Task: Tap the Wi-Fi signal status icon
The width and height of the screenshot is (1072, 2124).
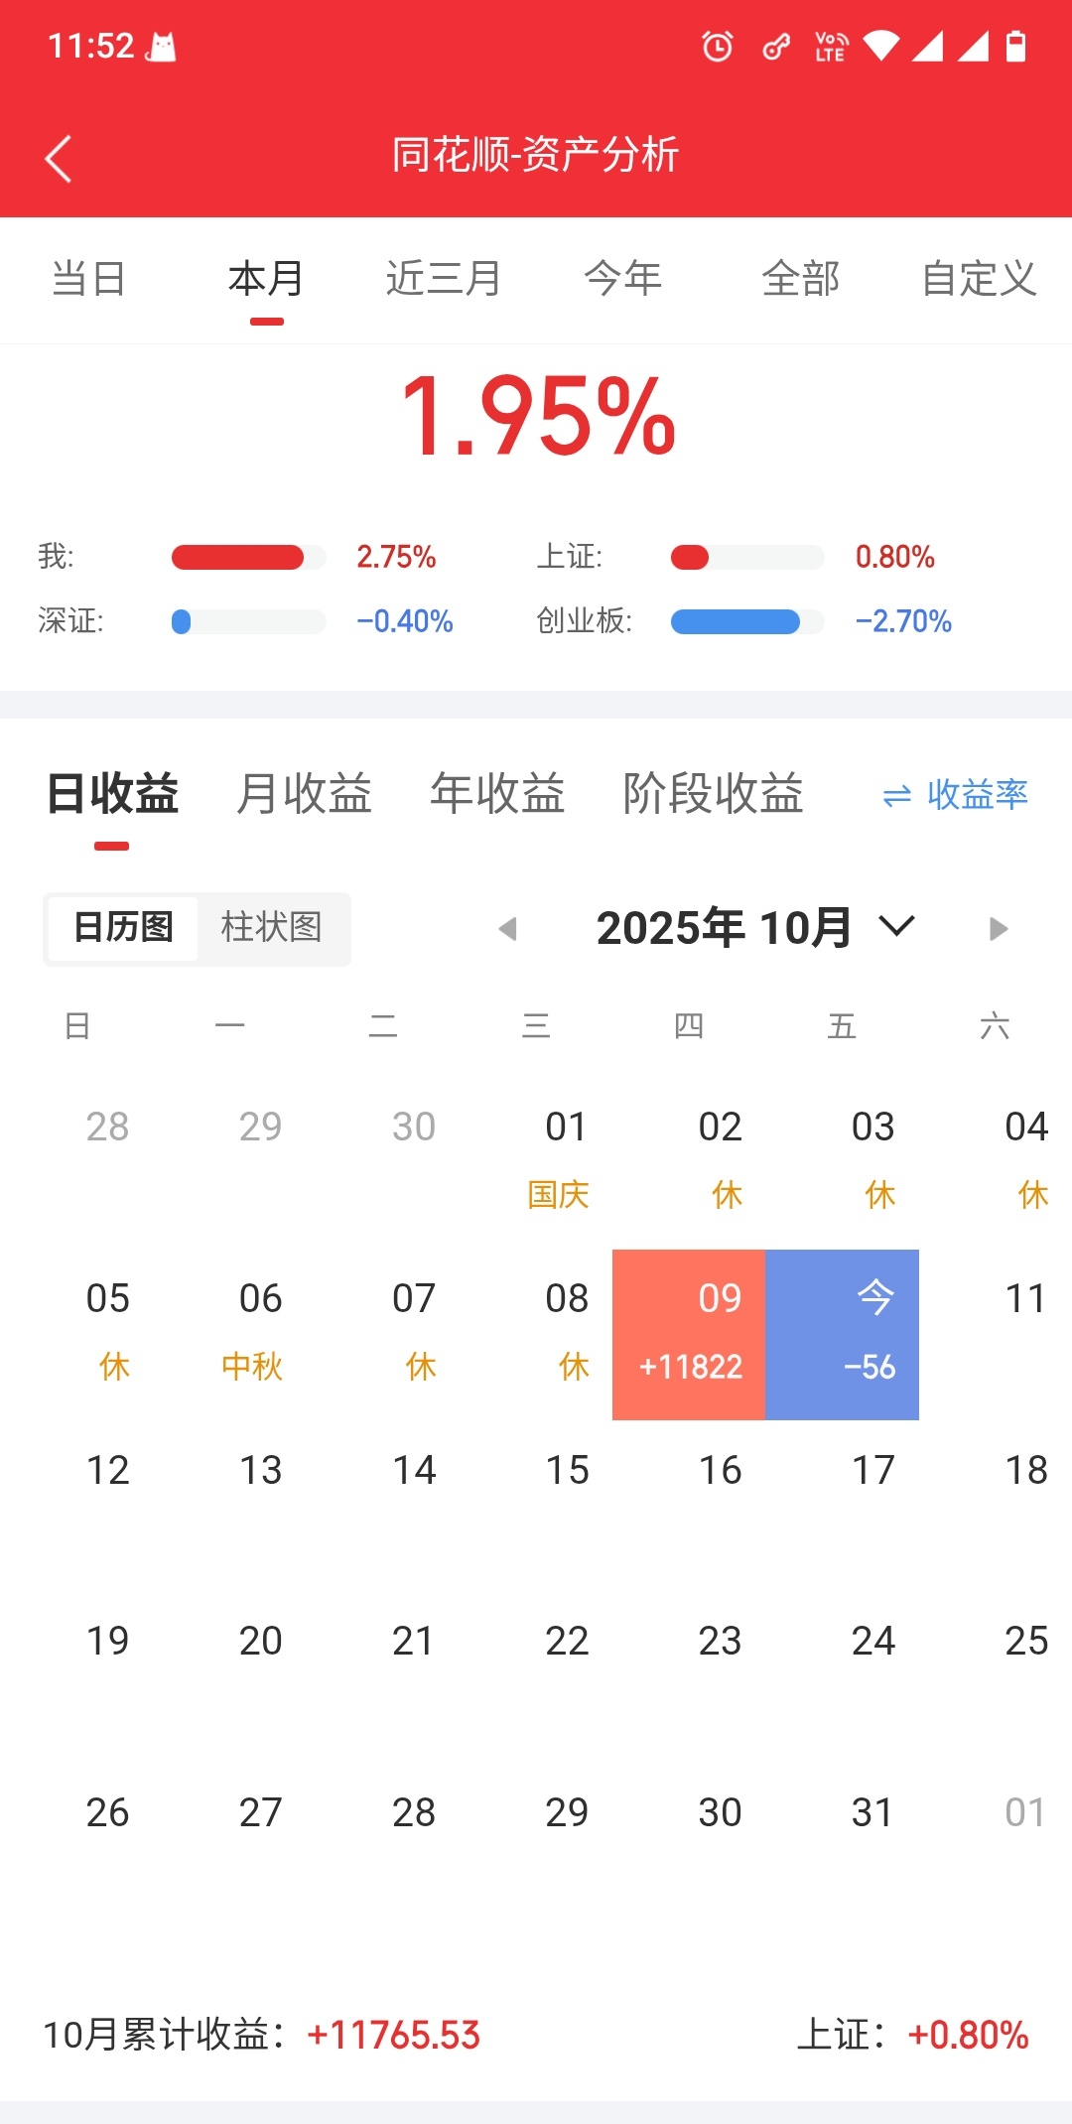Action: (x=880, y=47)
